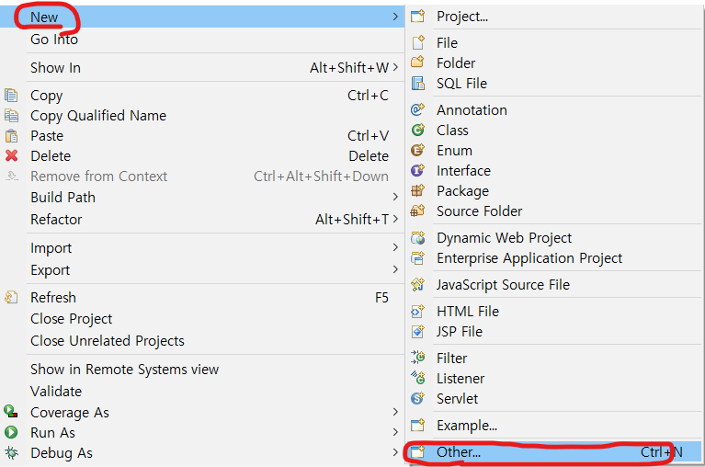705x467 pixels.
Task: Click the green Class icon
Action: [x=417, y=130]
